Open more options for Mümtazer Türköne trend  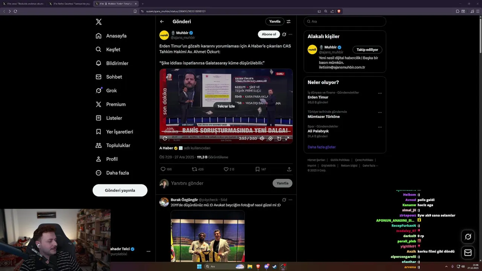tap(380, 112)
